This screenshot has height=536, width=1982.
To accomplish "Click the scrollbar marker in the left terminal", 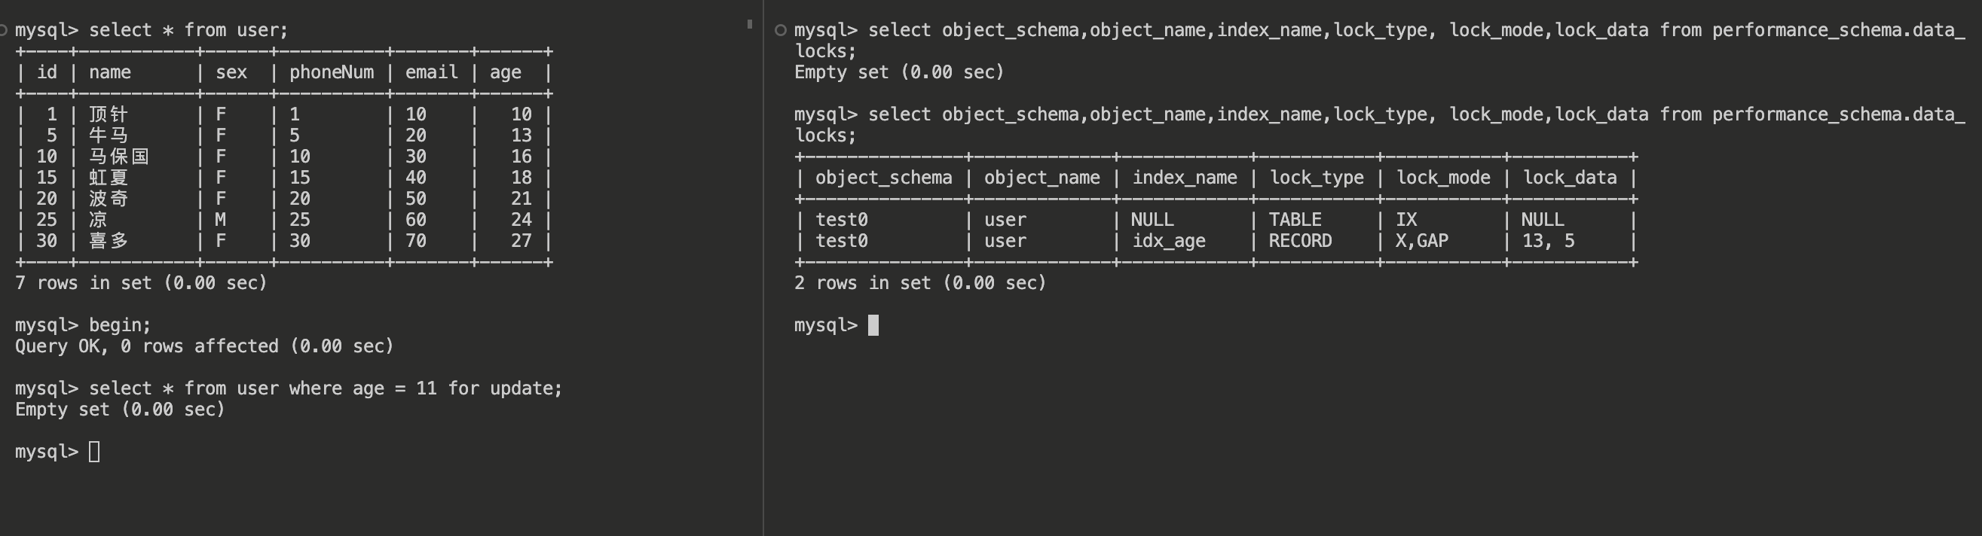I will 749,25.
